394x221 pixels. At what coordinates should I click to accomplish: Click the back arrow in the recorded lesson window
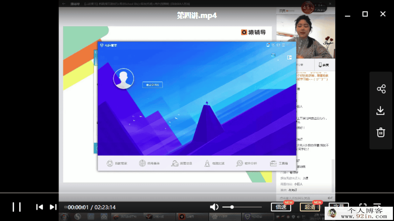(x=64, y=4)
